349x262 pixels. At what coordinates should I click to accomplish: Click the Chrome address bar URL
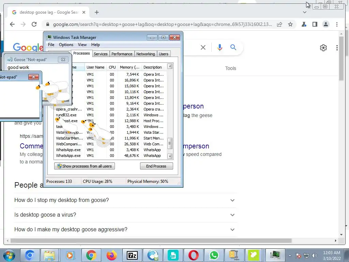[x=163, y=25]
